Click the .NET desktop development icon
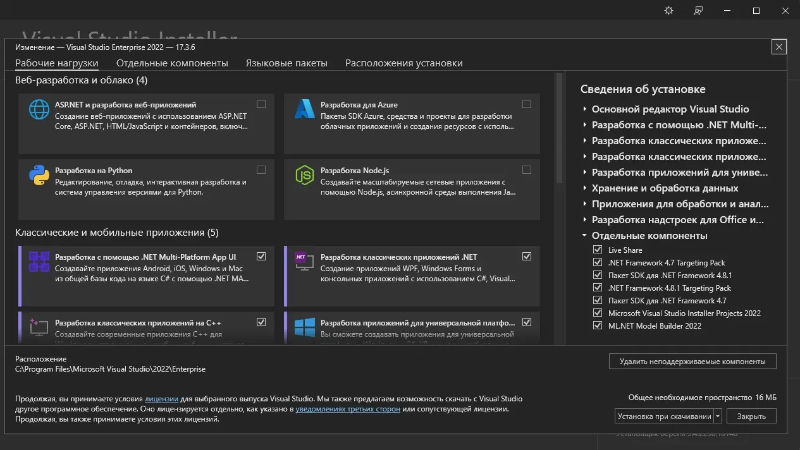Viewport: 800px width, 450px height. click(305, 262)
